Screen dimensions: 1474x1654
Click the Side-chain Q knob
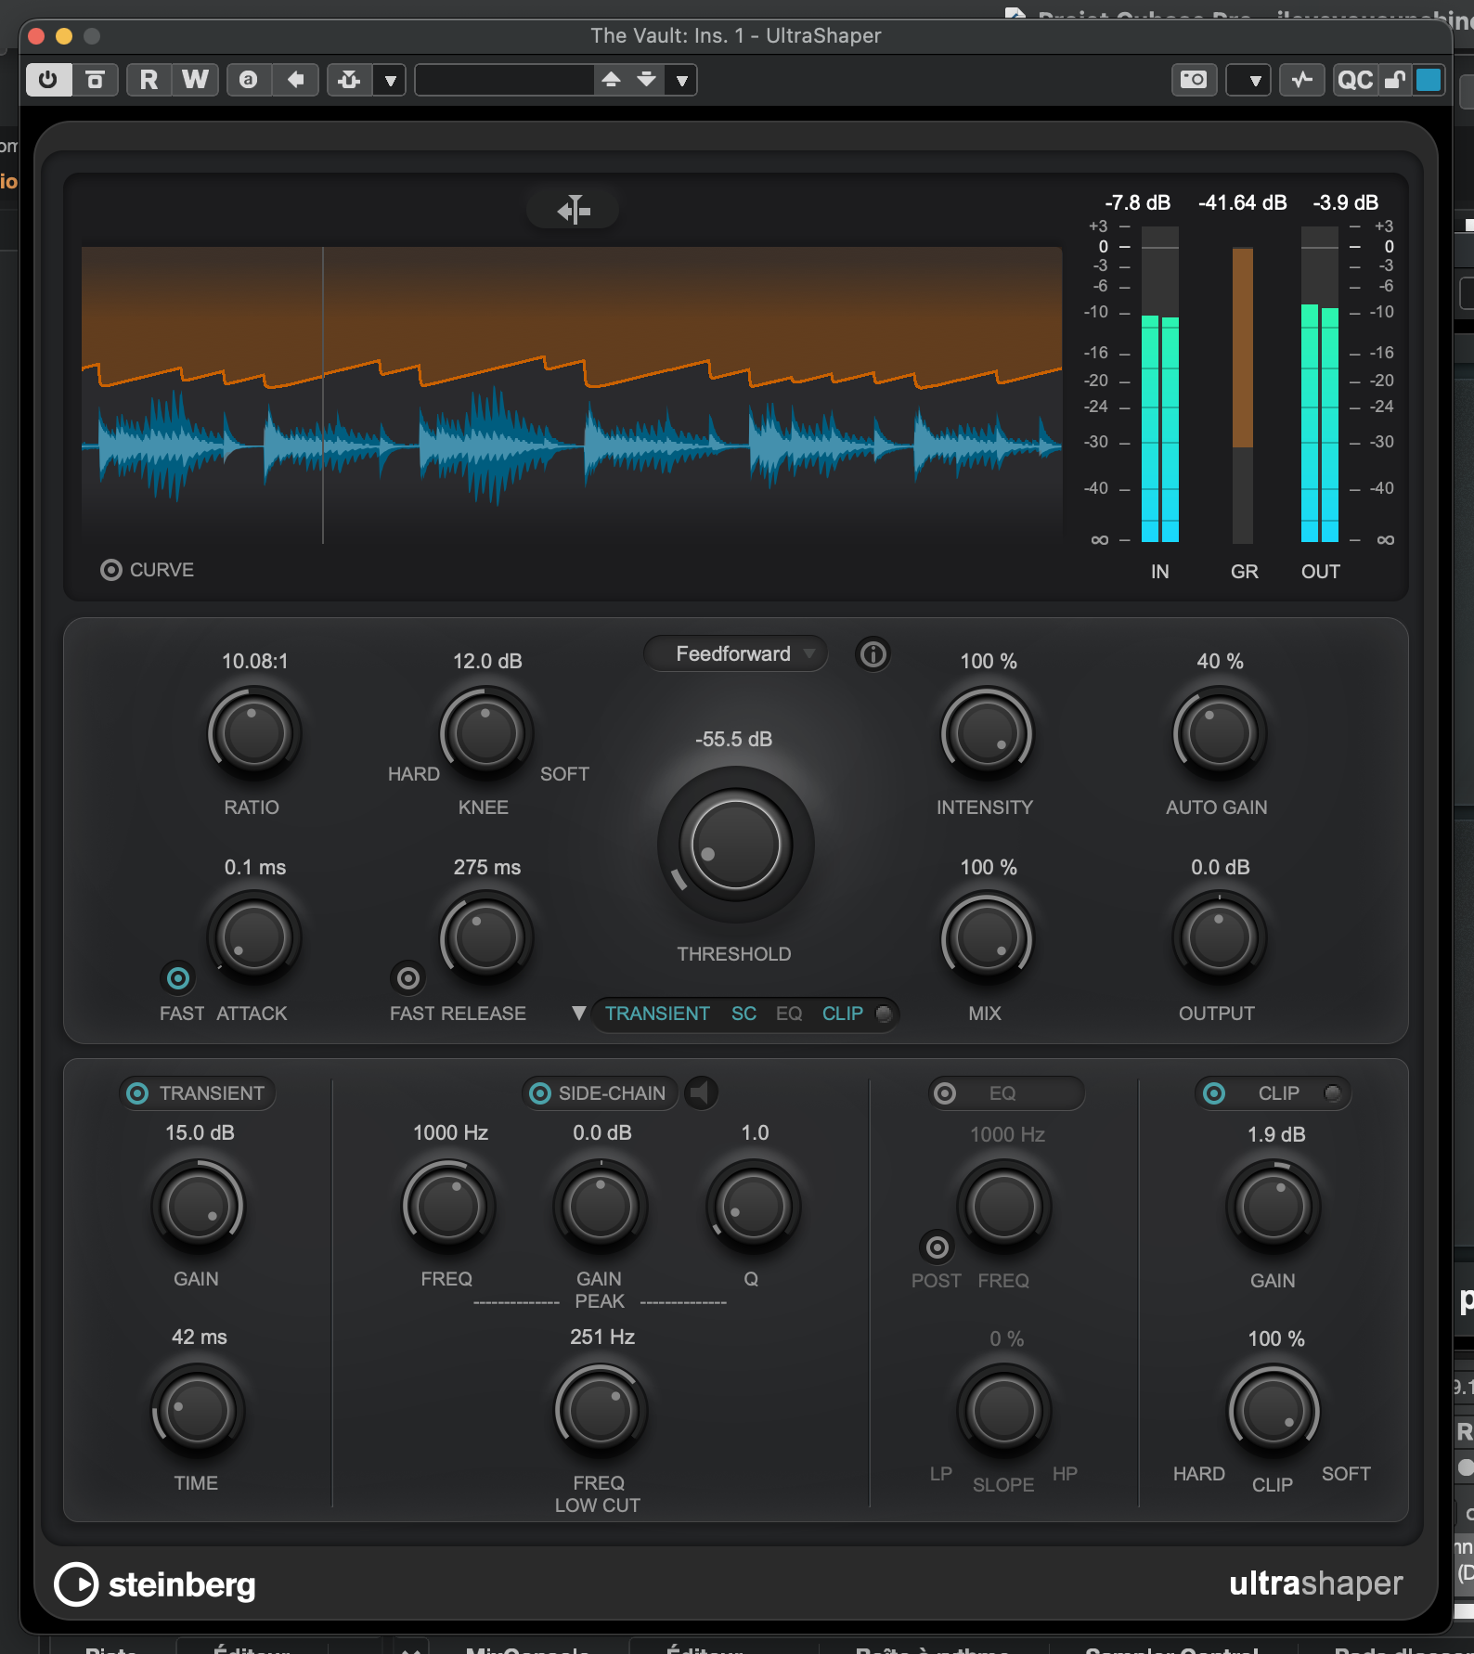[753, 1206]
